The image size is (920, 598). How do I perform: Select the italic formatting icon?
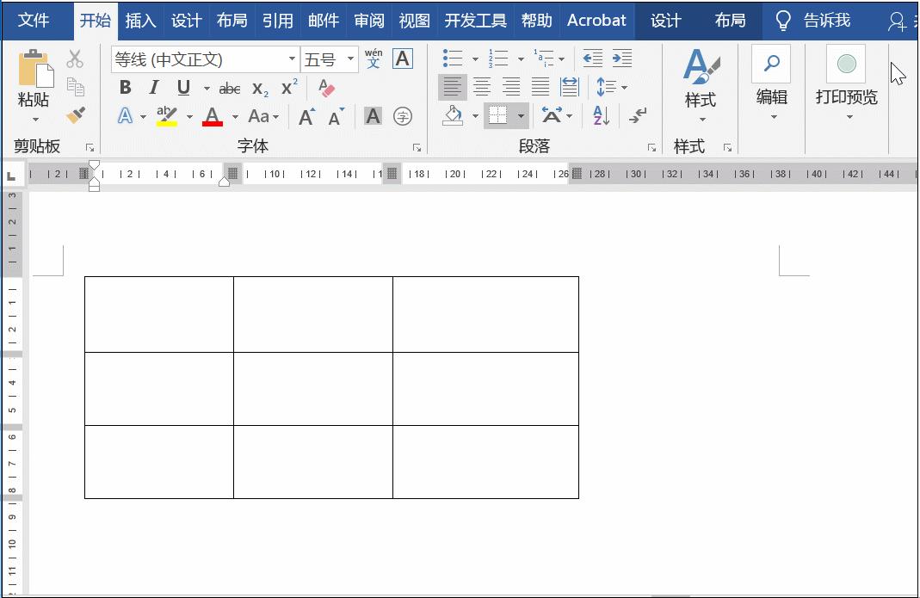click(x=153, y=87)
